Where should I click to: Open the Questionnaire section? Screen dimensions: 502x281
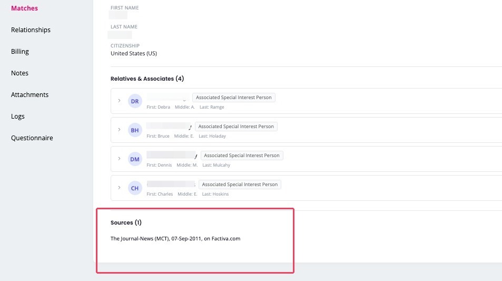(32, 138)
